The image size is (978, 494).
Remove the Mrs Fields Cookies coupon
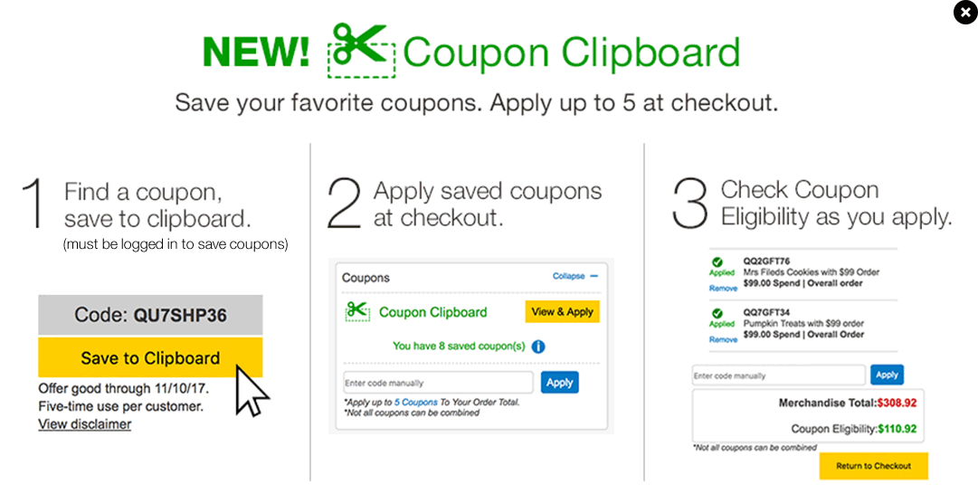(x=723, y=289)
